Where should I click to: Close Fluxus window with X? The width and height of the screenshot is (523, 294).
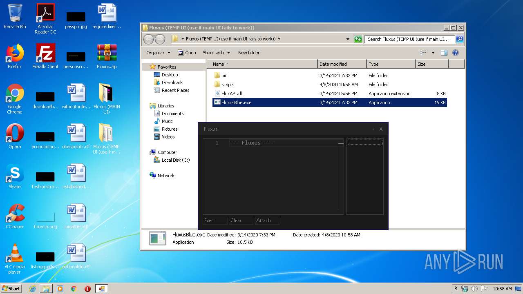tap(381, 129)
